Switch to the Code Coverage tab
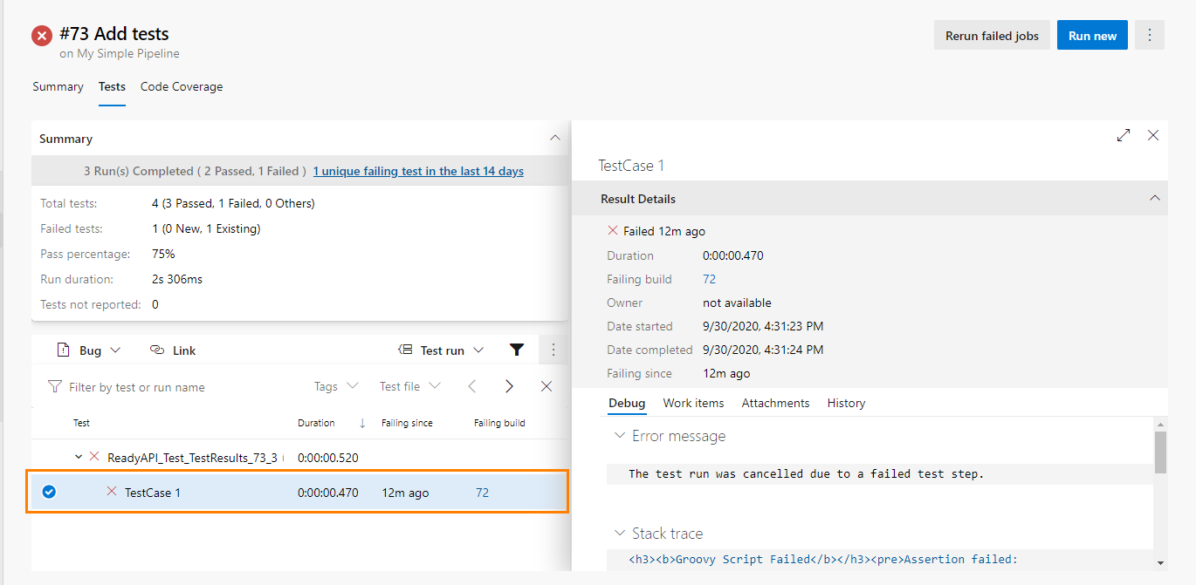 point(182,86)
